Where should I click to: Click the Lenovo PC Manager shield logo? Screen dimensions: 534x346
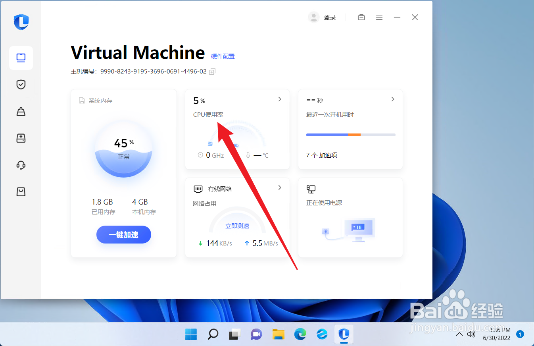(21, 22)
